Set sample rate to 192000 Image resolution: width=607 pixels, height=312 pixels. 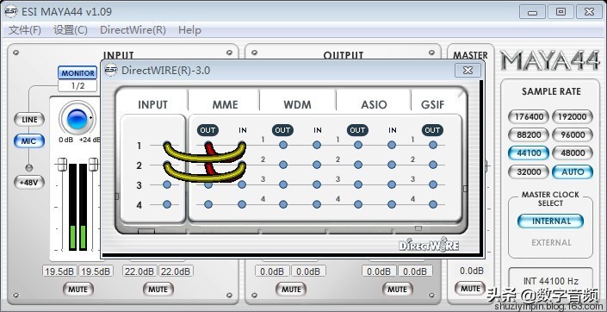[x=573, y=116]
